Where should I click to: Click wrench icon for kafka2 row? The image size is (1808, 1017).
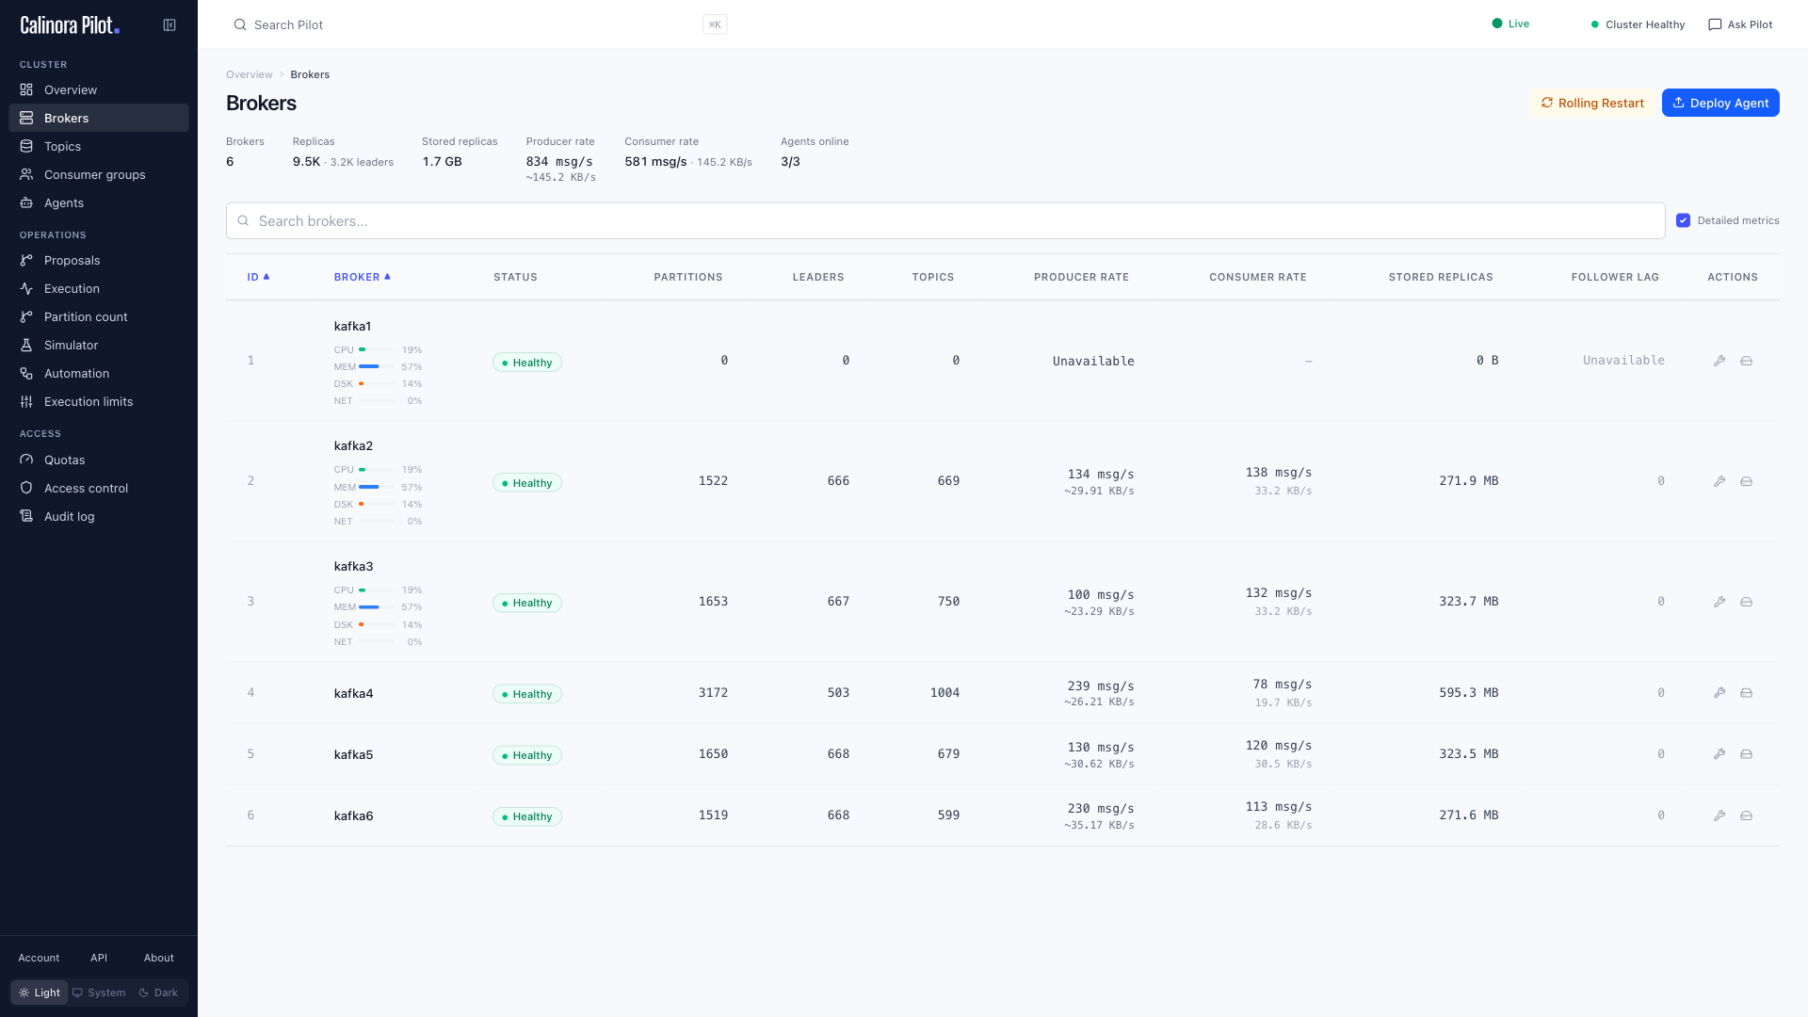coord(1719,481)
